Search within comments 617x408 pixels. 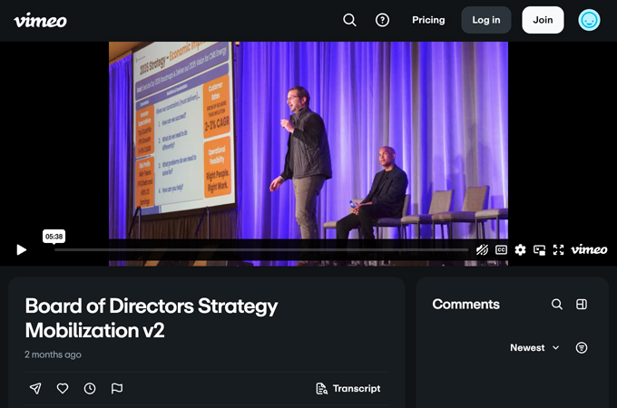[x=557, y=304]
